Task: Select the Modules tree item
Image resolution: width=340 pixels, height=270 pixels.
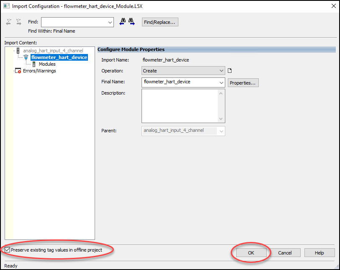Action: [47, 64]
